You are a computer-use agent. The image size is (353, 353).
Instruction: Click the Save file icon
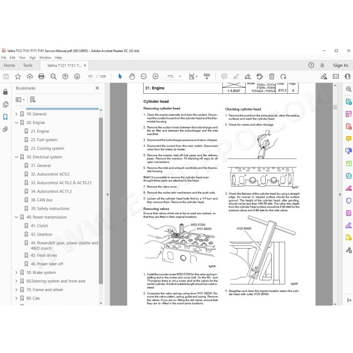(x=6, y=77)
